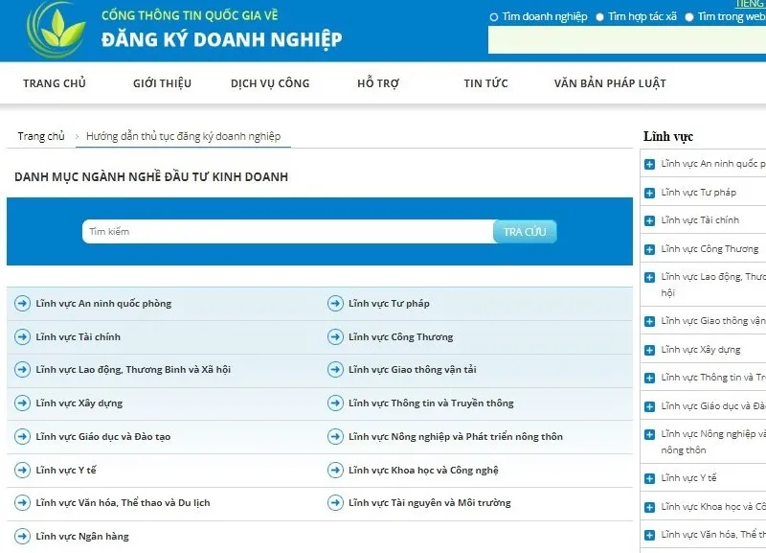Click arrow icon beside Lĩnh vực An ninh quốc phòng
Viewport: 766px width, 553px height.
pos(23,304)
